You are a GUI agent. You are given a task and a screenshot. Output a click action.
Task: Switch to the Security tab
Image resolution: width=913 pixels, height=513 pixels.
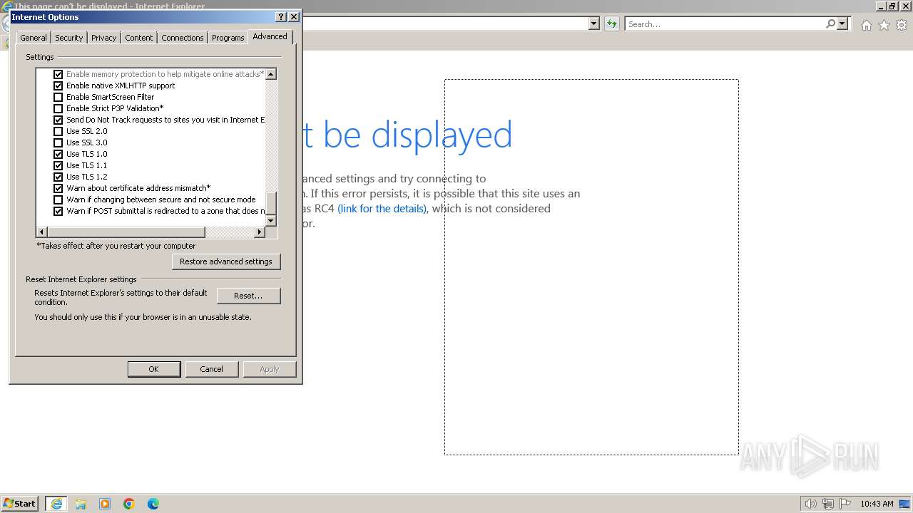click(x=69, y=38)
